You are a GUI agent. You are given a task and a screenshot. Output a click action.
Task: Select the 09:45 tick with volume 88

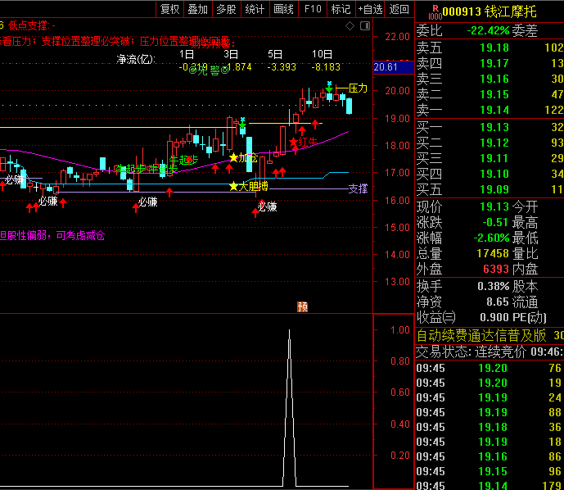click(x=490, y=412)
